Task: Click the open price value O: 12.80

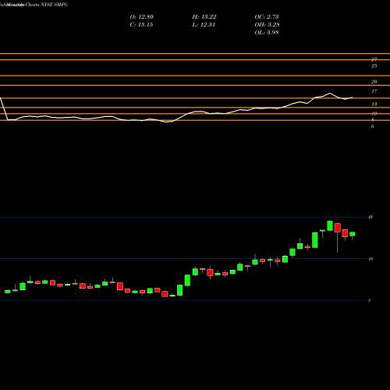Action: (x=141, y=17)
